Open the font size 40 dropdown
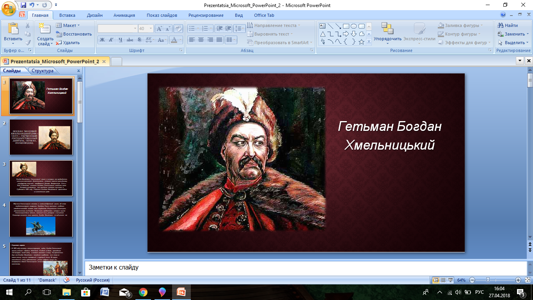 coord(151,29)
